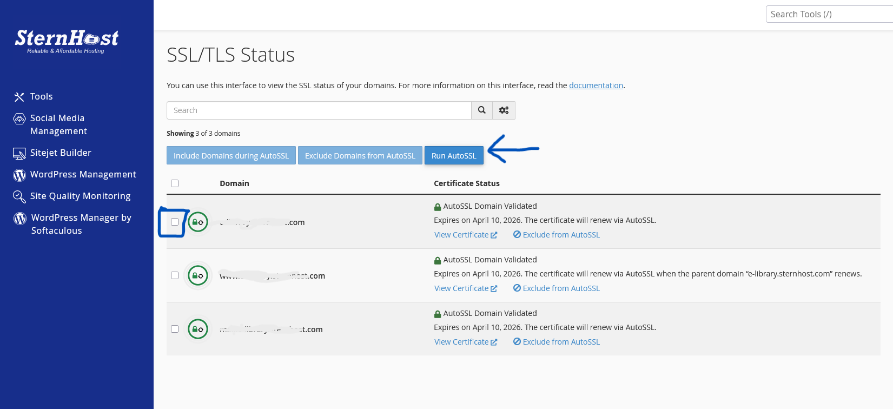Check the third domain's checkbox
Viewport: 893px width, 409px height.
click(x=175, y=329)
